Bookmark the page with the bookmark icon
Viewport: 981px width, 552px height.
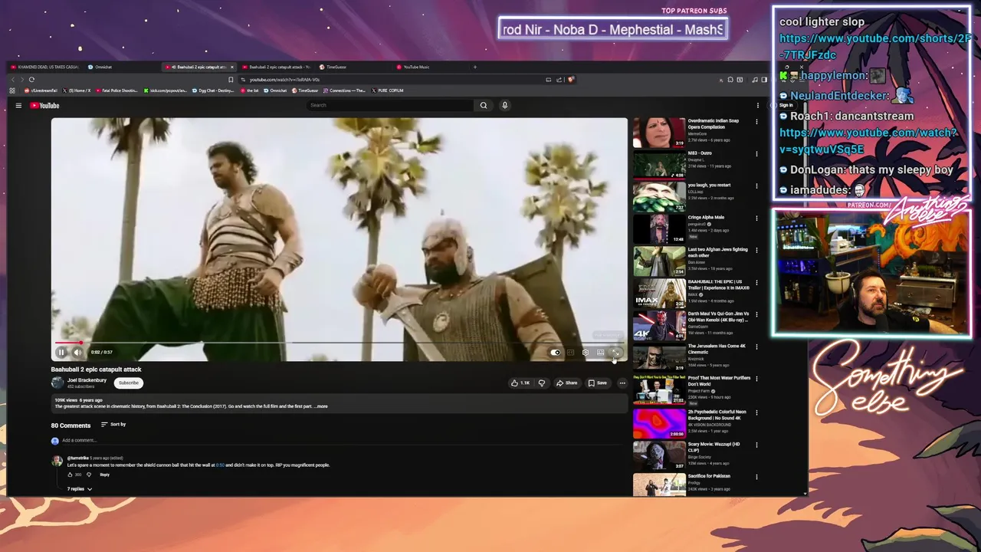pos(231,80)
